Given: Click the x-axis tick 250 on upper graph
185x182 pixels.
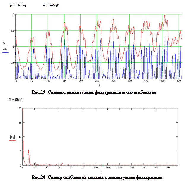Looking at the screenshot, I should (x=97, y=81).
